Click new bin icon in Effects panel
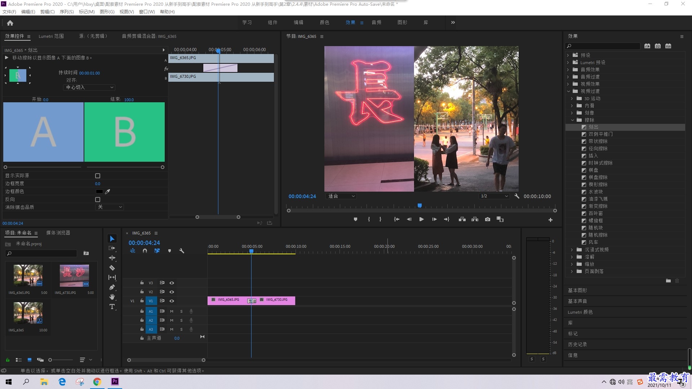The image size is (692, 389). (668, 281)
